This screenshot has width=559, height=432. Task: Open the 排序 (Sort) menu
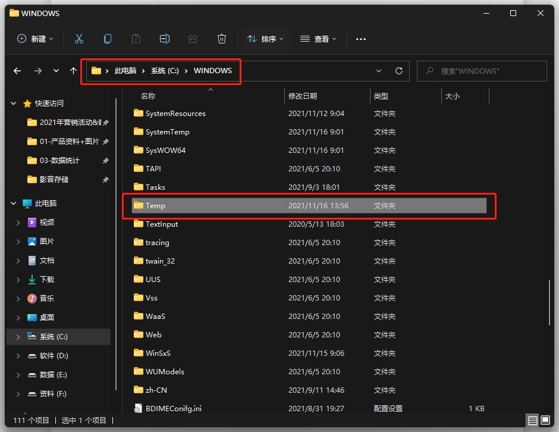click(265, 39)
